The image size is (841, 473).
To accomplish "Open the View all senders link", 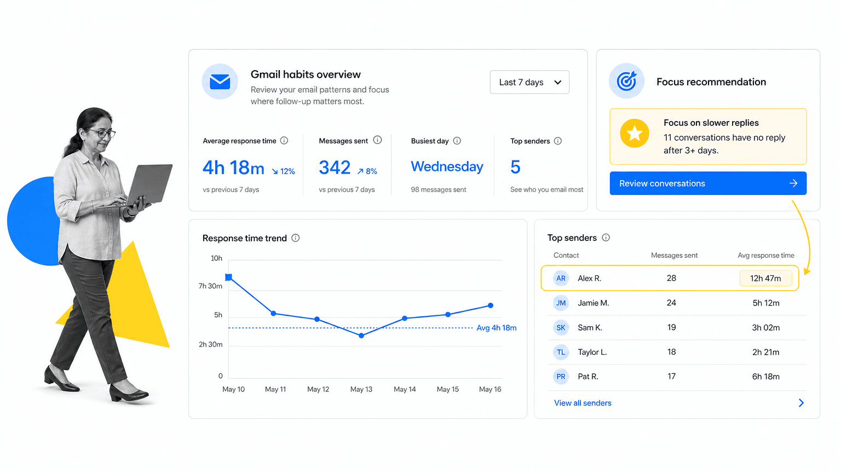I will [583, 403].
